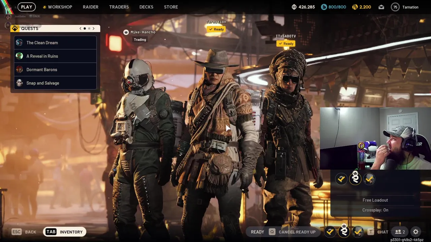Image resolution: width=431 pixels, height=242 pixels.
Task: Click the Q key icon
Action: 272,232
